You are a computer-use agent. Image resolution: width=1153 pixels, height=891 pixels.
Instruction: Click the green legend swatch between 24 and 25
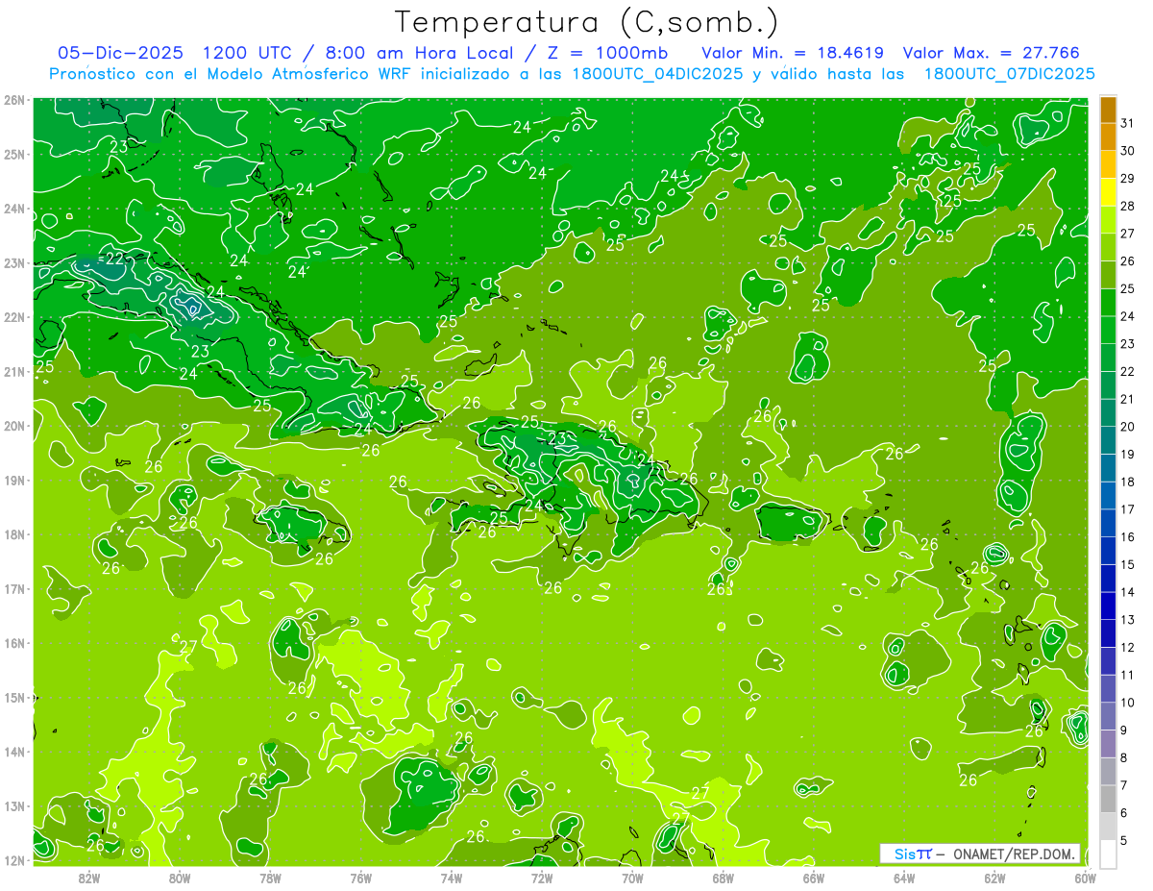[x=1109, y=303]
